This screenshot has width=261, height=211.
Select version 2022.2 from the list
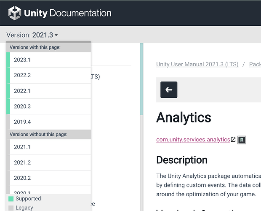(48, 76)
